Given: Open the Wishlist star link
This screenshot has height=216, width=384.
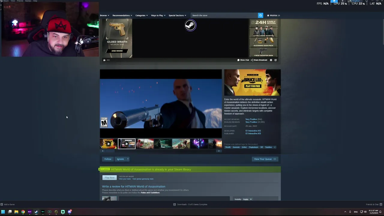Looking at the screenshot, I should pyautogui.click(x=274, y=15).
